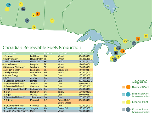Click Johnstown city cell
The image size is (152, 116).
35,97
